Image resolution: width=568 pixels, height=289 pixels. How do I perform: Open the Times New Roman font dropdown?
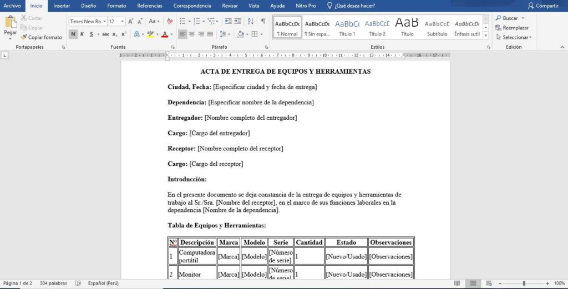coord(104,22)
